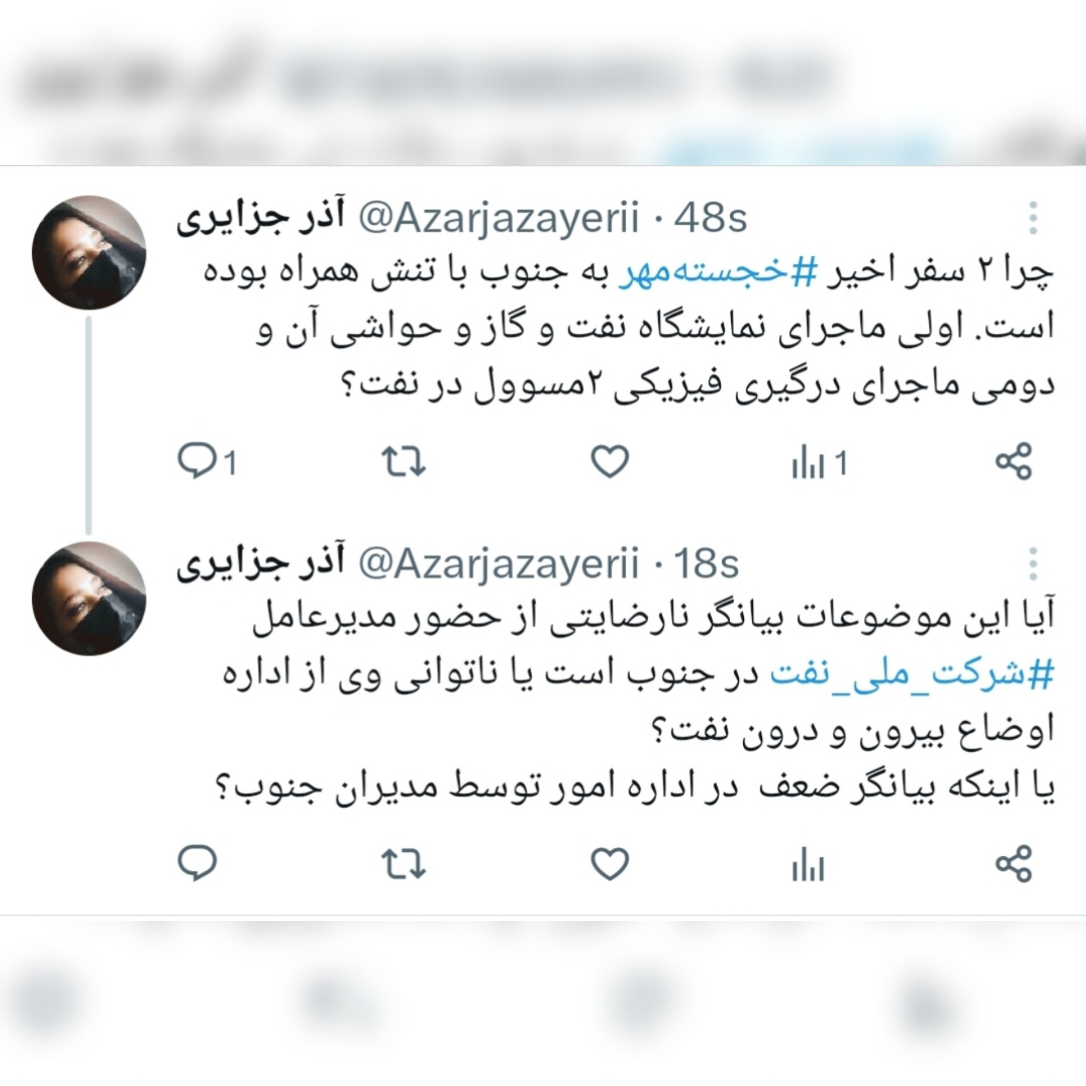Screen dimensions: 1086x1086
Task: Open more options menu on second tweet
Action: (x=1033, y=563)
